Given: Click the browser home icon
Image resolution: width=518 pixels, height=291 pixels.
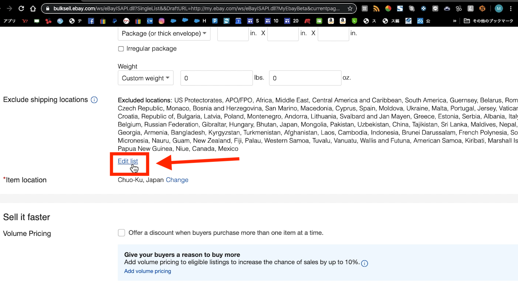Looking at the screenshot, I should point(33,9).
